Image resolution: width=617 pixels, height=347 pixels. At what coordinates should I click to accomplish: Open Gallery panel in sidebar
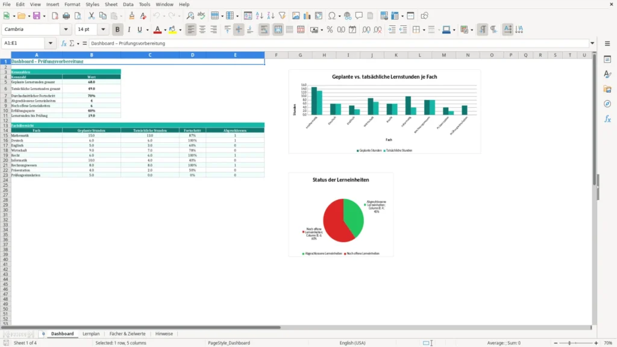click(x=607, y=89)
